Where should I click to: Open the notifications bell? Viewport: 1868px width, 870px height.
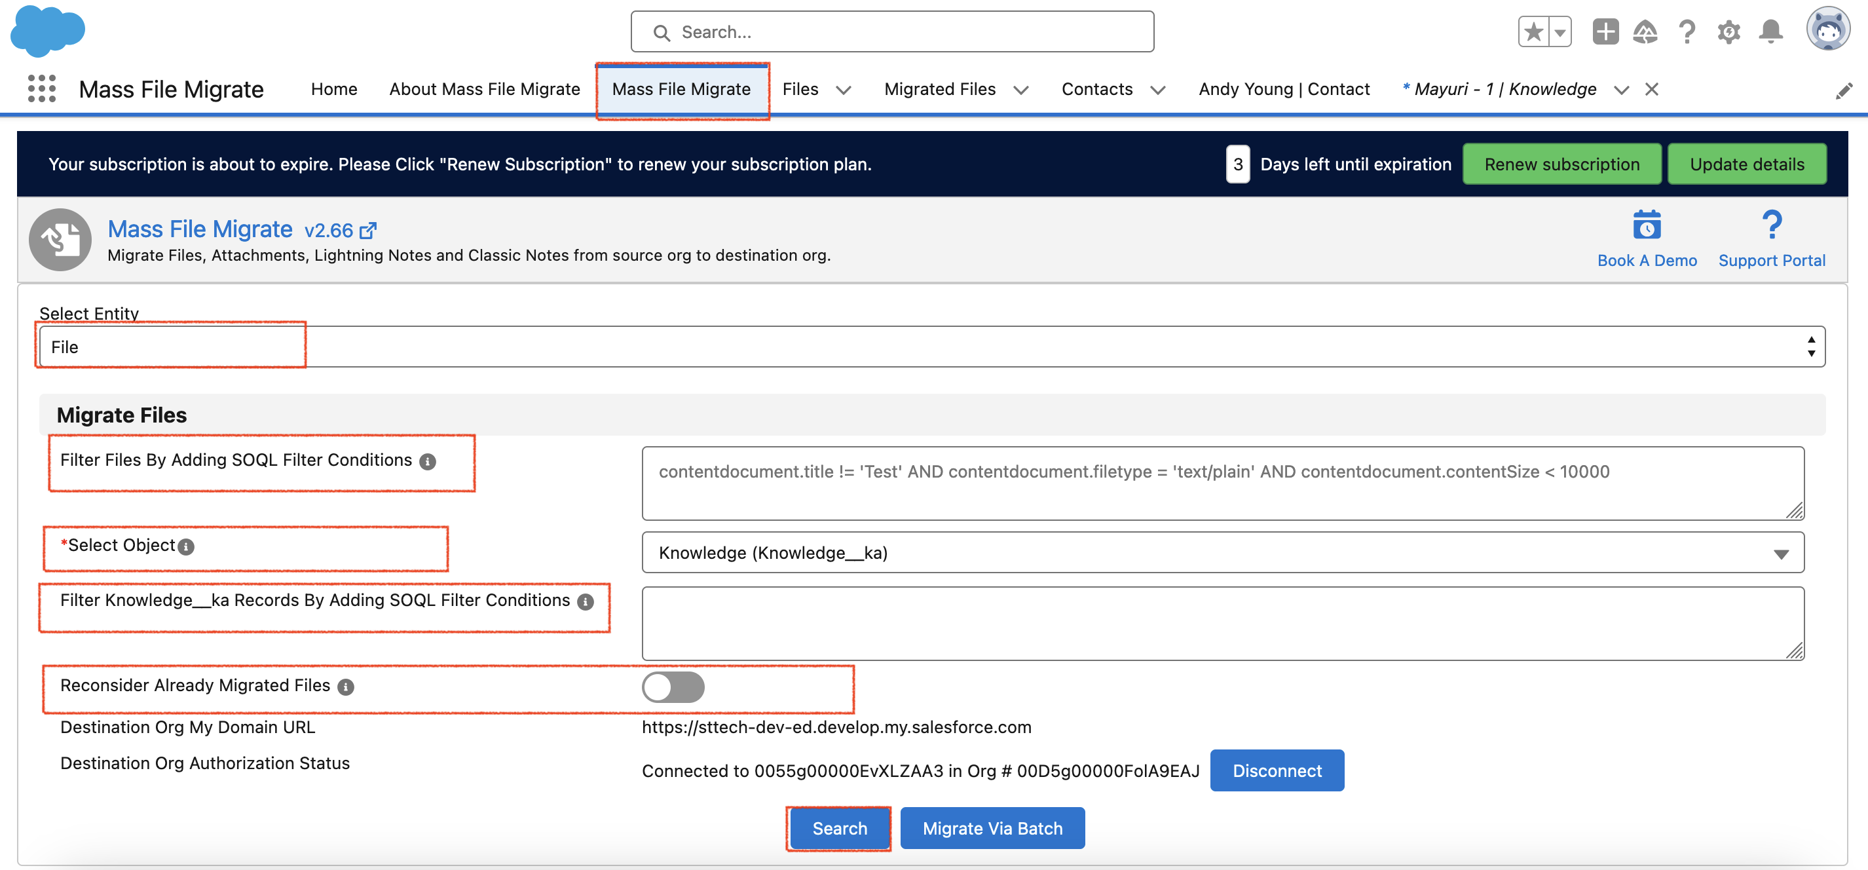pyautogui.click(x=1771, y=32)
